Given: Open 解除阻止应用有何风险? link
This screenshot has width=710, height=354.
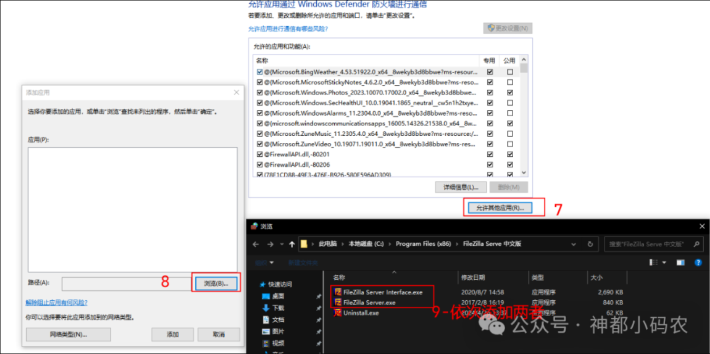Looking at the screenshot, I should click(56, 302).
